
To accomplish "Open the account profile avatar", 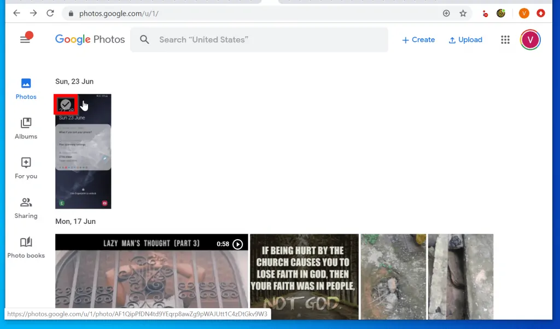I will click(530, 39).
